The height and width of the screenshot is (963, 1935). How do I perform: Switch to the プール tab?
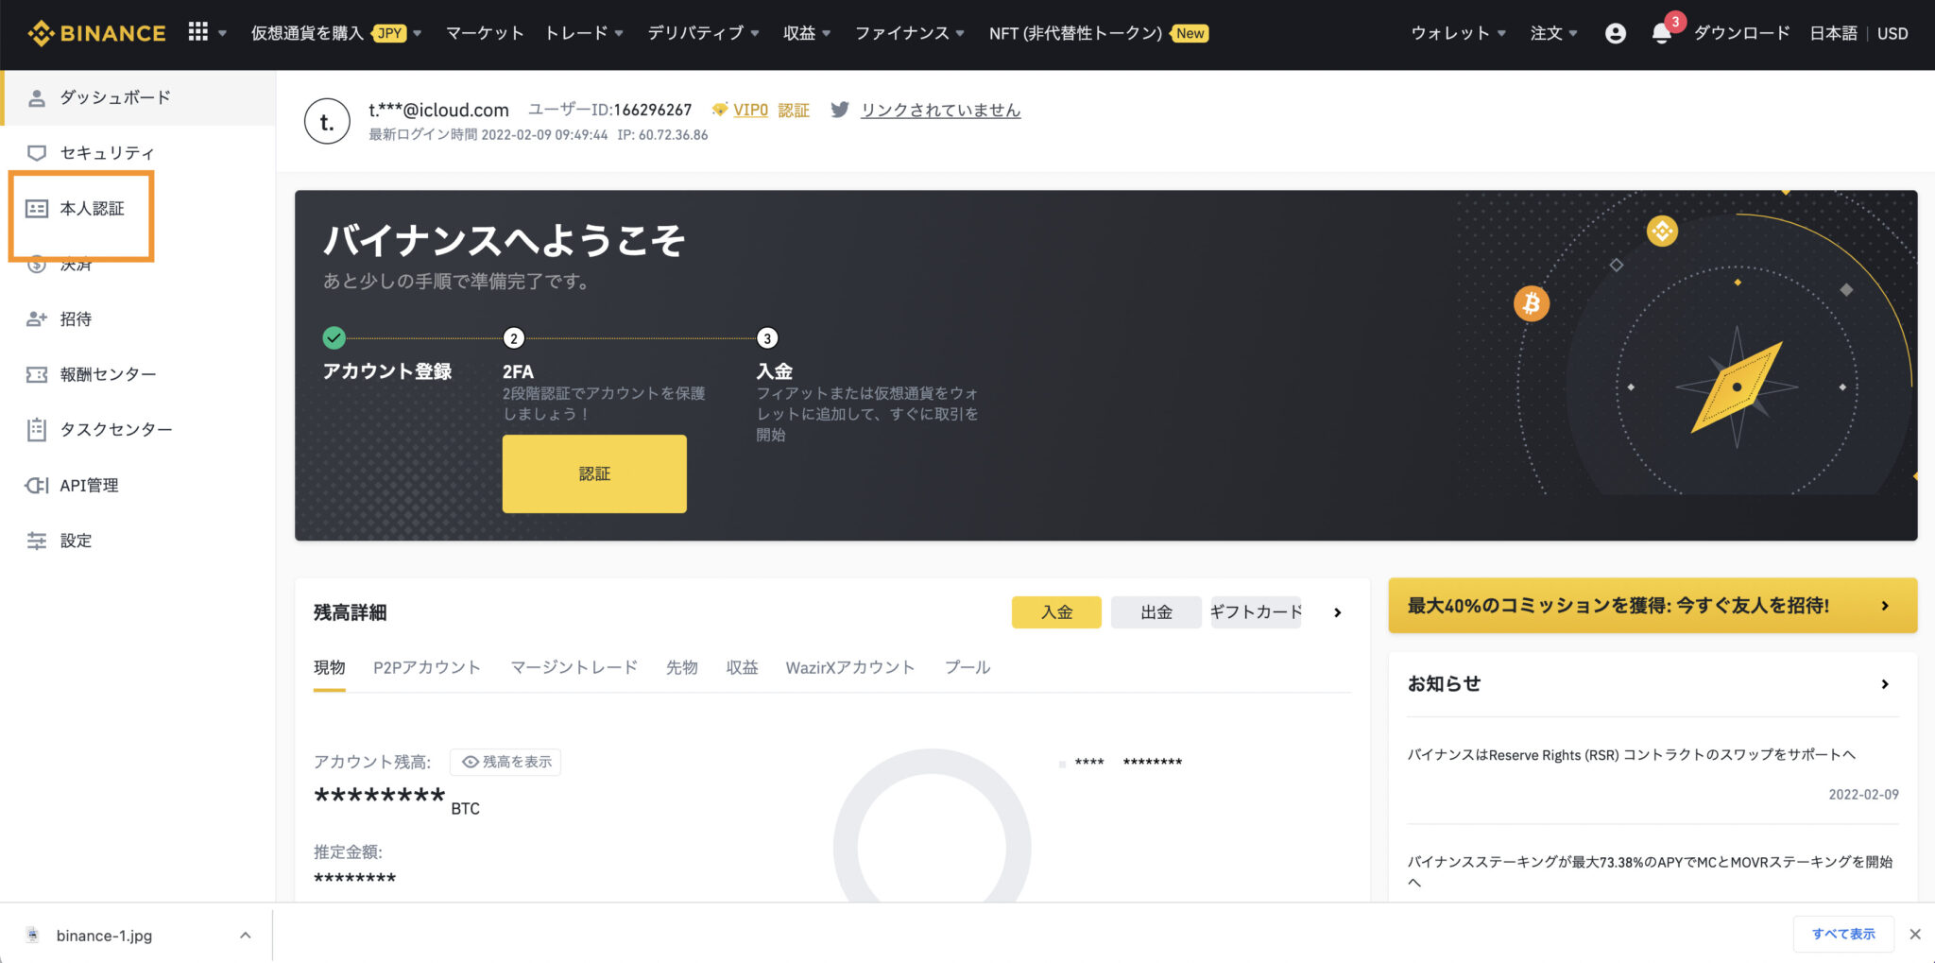tap(967, 668)
